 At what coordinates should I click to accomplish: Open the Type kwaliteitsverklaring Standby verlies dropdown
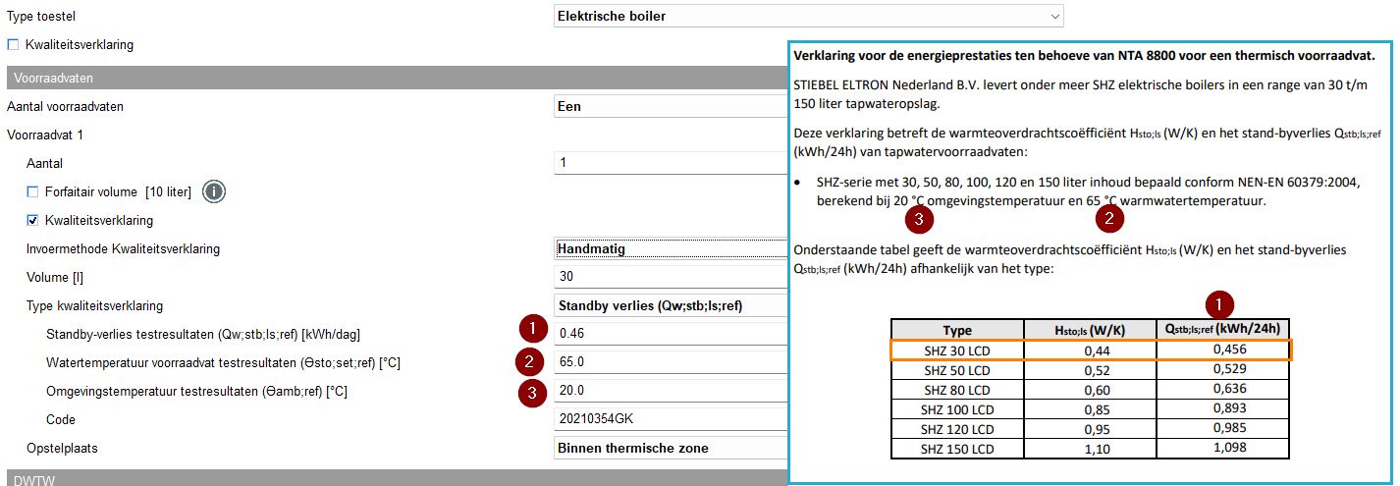671,305
